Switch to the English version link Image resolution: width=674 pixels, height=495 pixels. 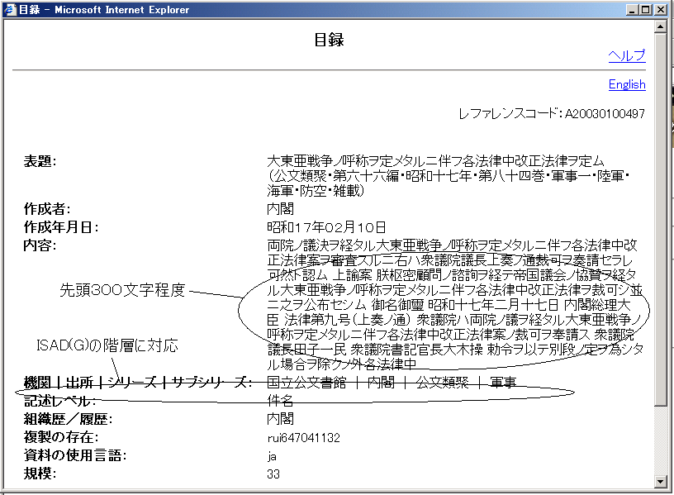point(626,84)
